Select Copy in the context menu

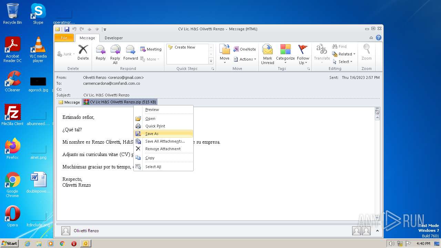coord(163,158)
